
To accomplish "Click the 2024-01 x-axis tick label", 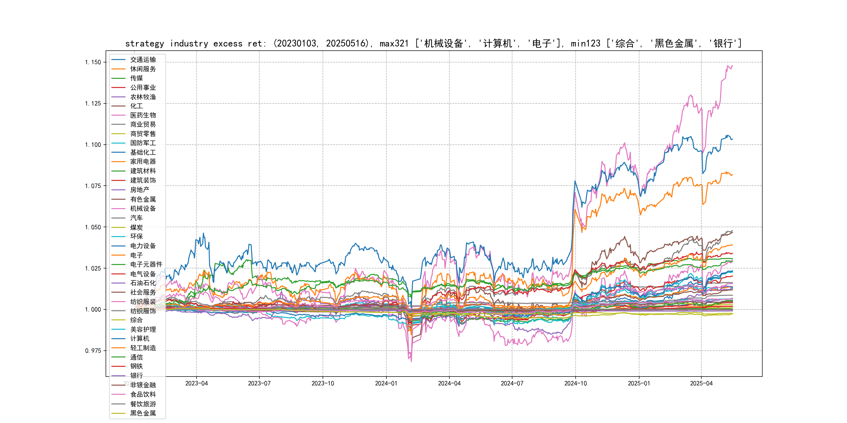I will [x=386, y=383].
